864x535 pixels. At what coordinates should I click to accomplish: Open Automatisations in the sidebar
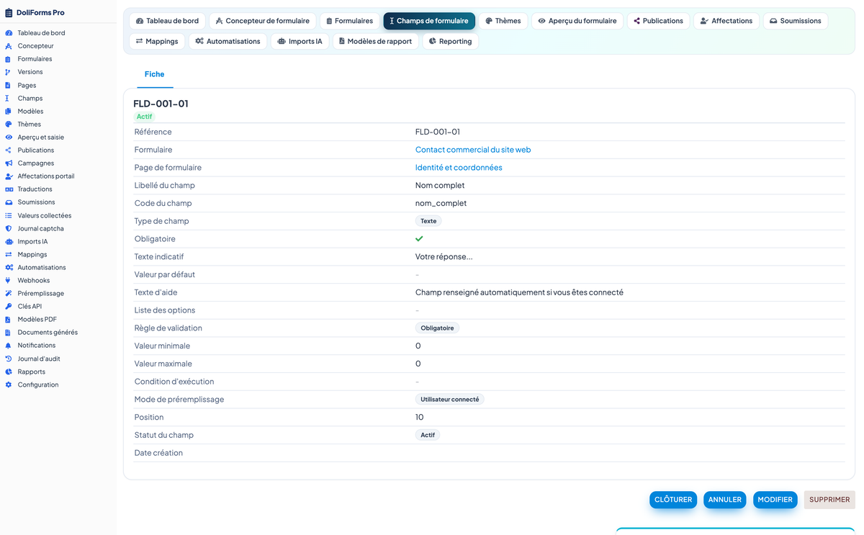point(42,267)
